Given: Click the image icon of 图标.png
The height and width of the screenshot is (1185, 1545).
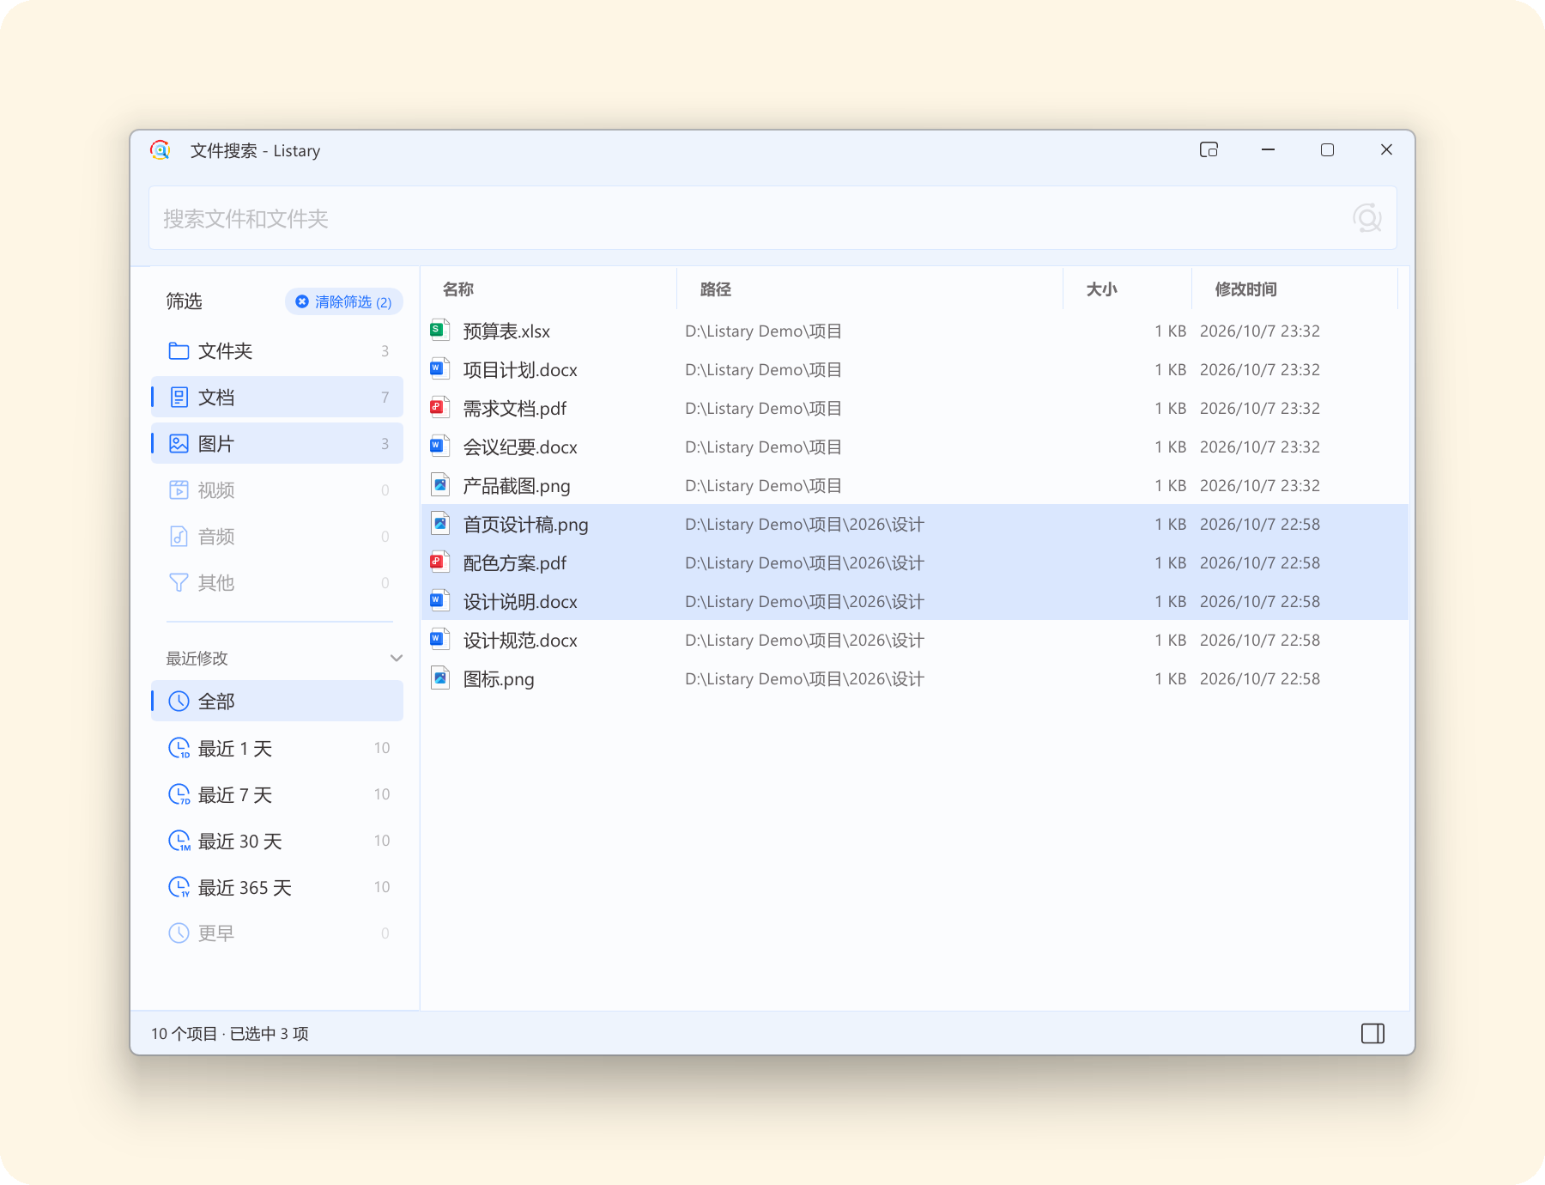Looking at the screenshot, I should (439, 678).
